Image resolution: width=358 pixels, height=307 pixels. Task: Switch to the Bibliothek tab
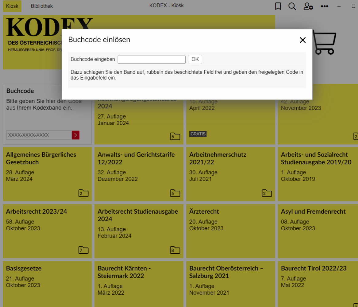coord(42,6)
